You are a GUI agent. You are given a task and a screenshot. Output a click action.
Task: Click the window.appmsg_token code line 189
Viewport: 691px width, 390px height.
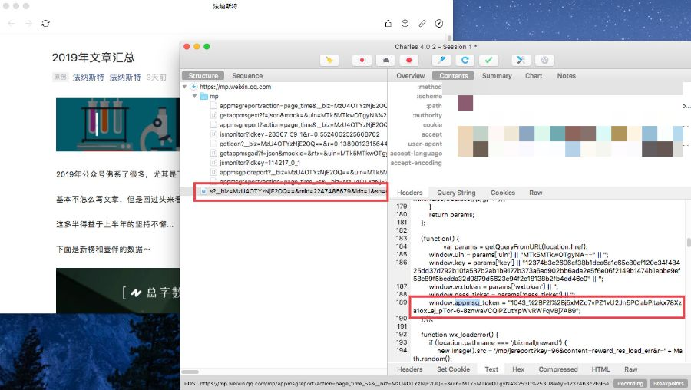point(547,307)
